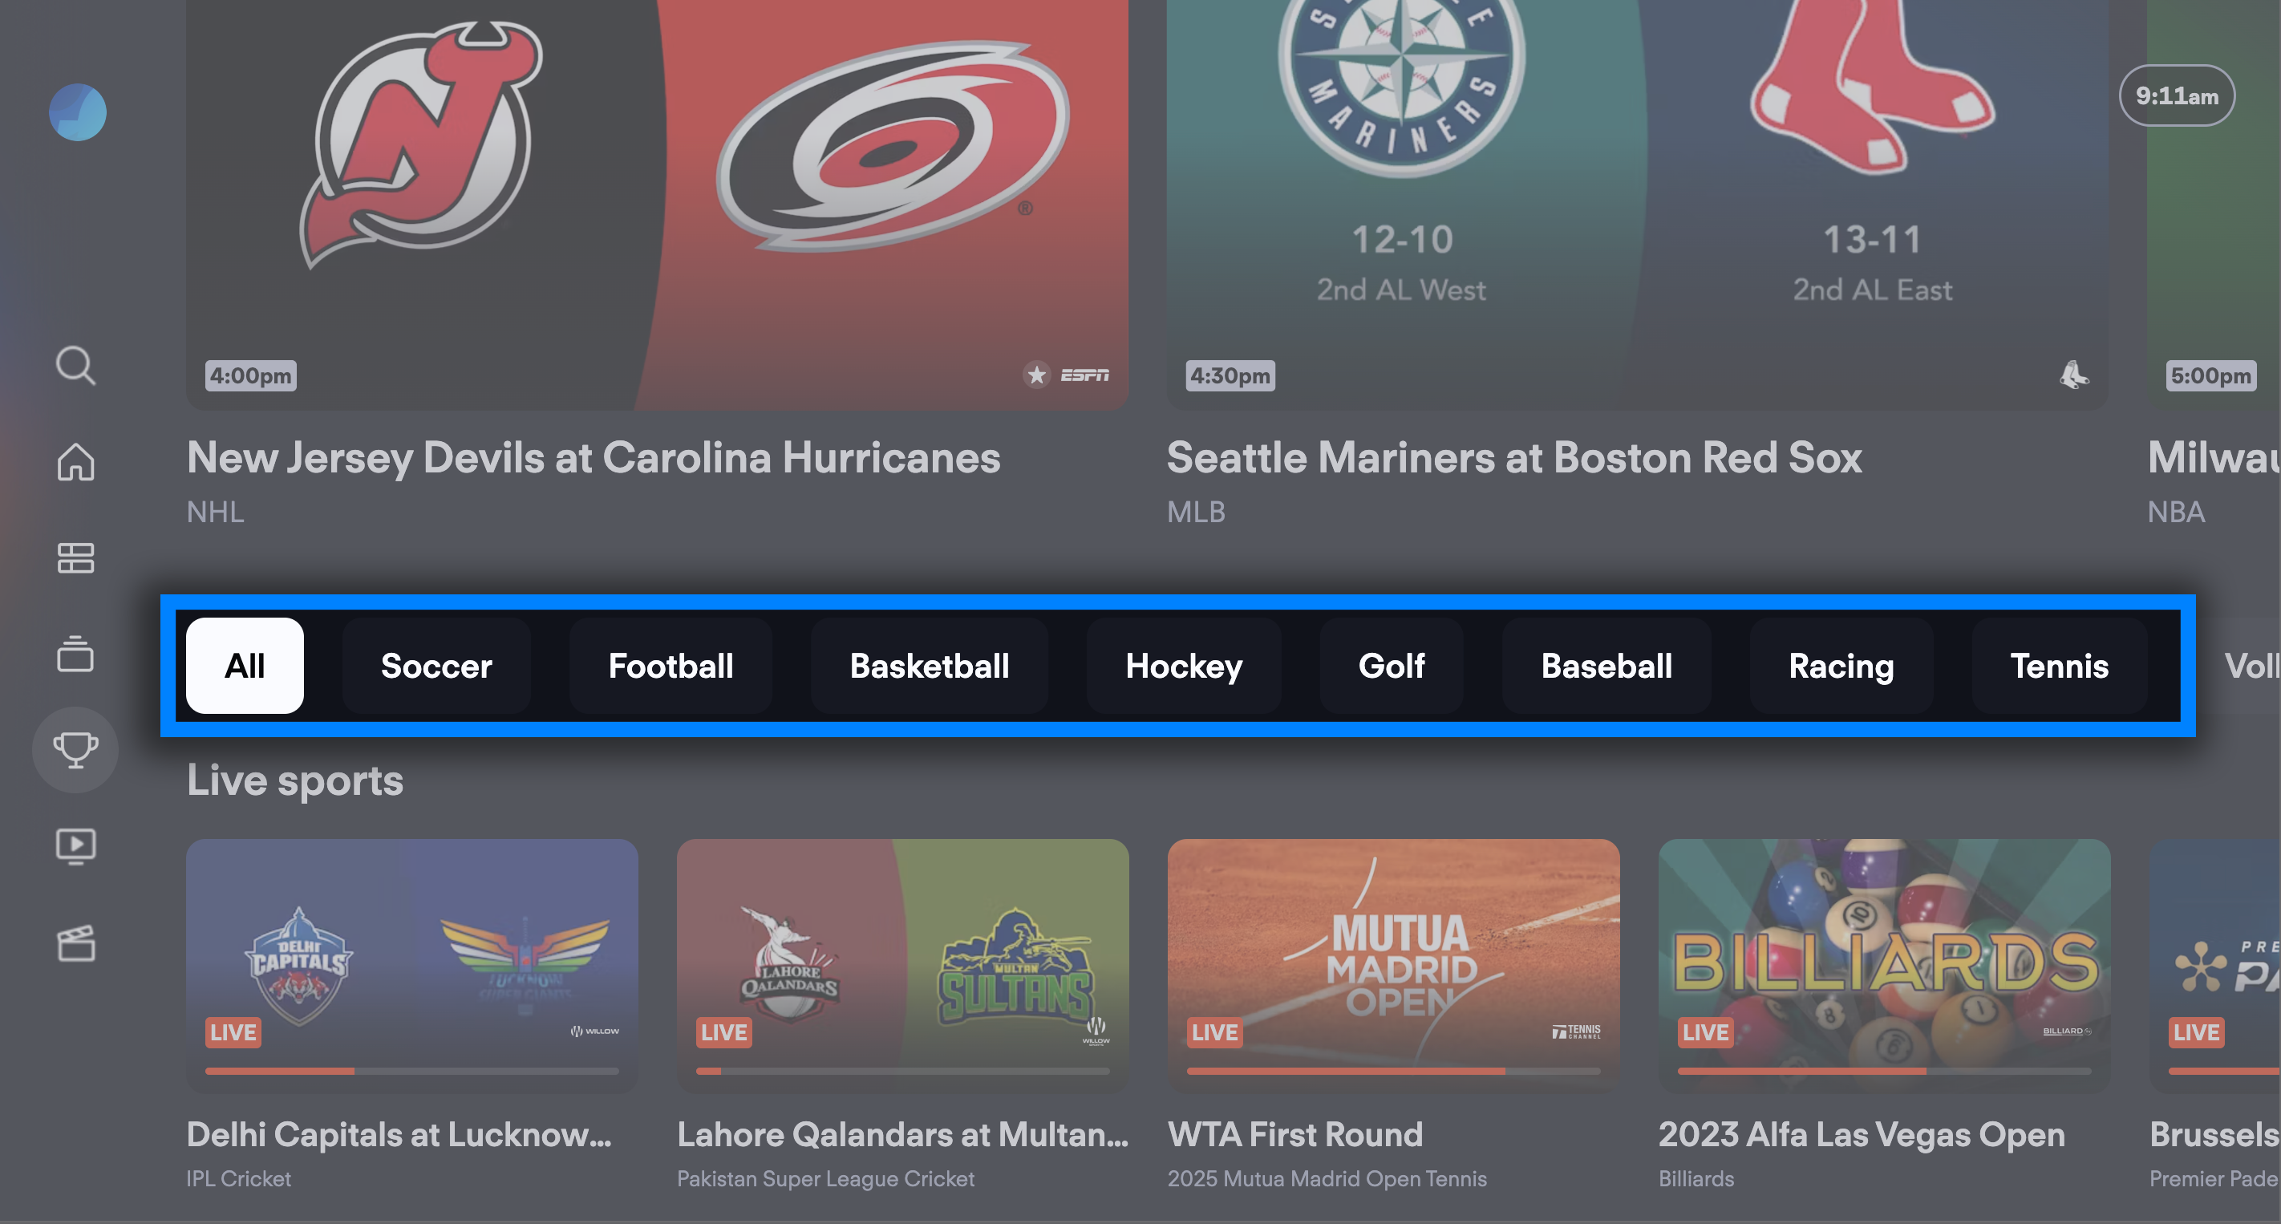
Task: Select the Home icon in sidebar
Action: point(77,462)
